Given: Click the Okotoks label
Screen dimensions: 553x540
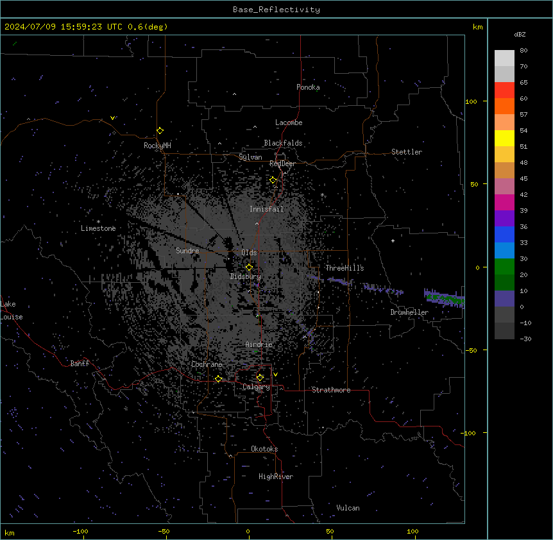Looking at the screenshot, I should pyautogui.click(x=264, y=449).
